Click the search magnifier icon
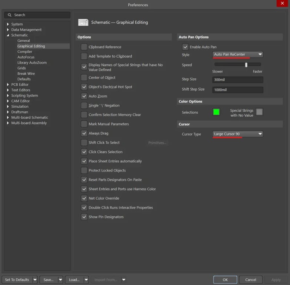The width and height of the screenshot is (290, 285). (x=9, y=15)
